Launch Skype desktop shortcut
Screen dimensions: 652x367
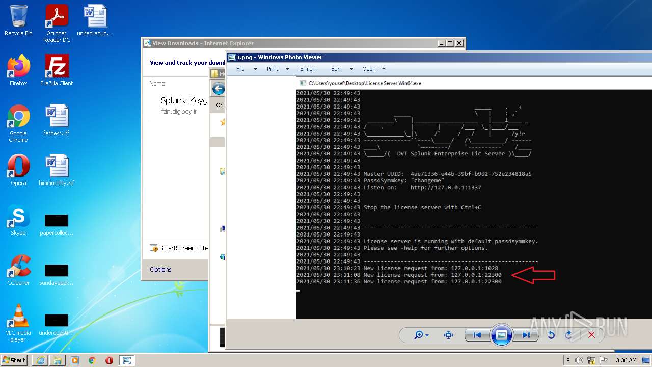point(18,220)
